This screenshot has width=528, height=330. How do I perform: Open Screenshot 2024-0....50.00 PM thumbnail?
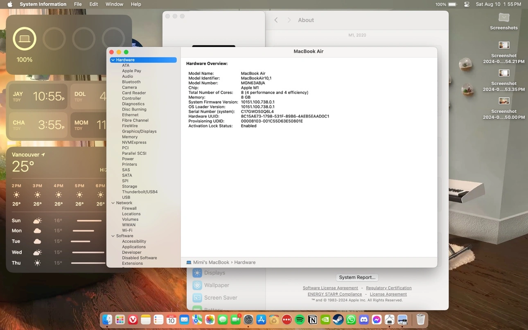pyautogui.click(x=504, y=101)
